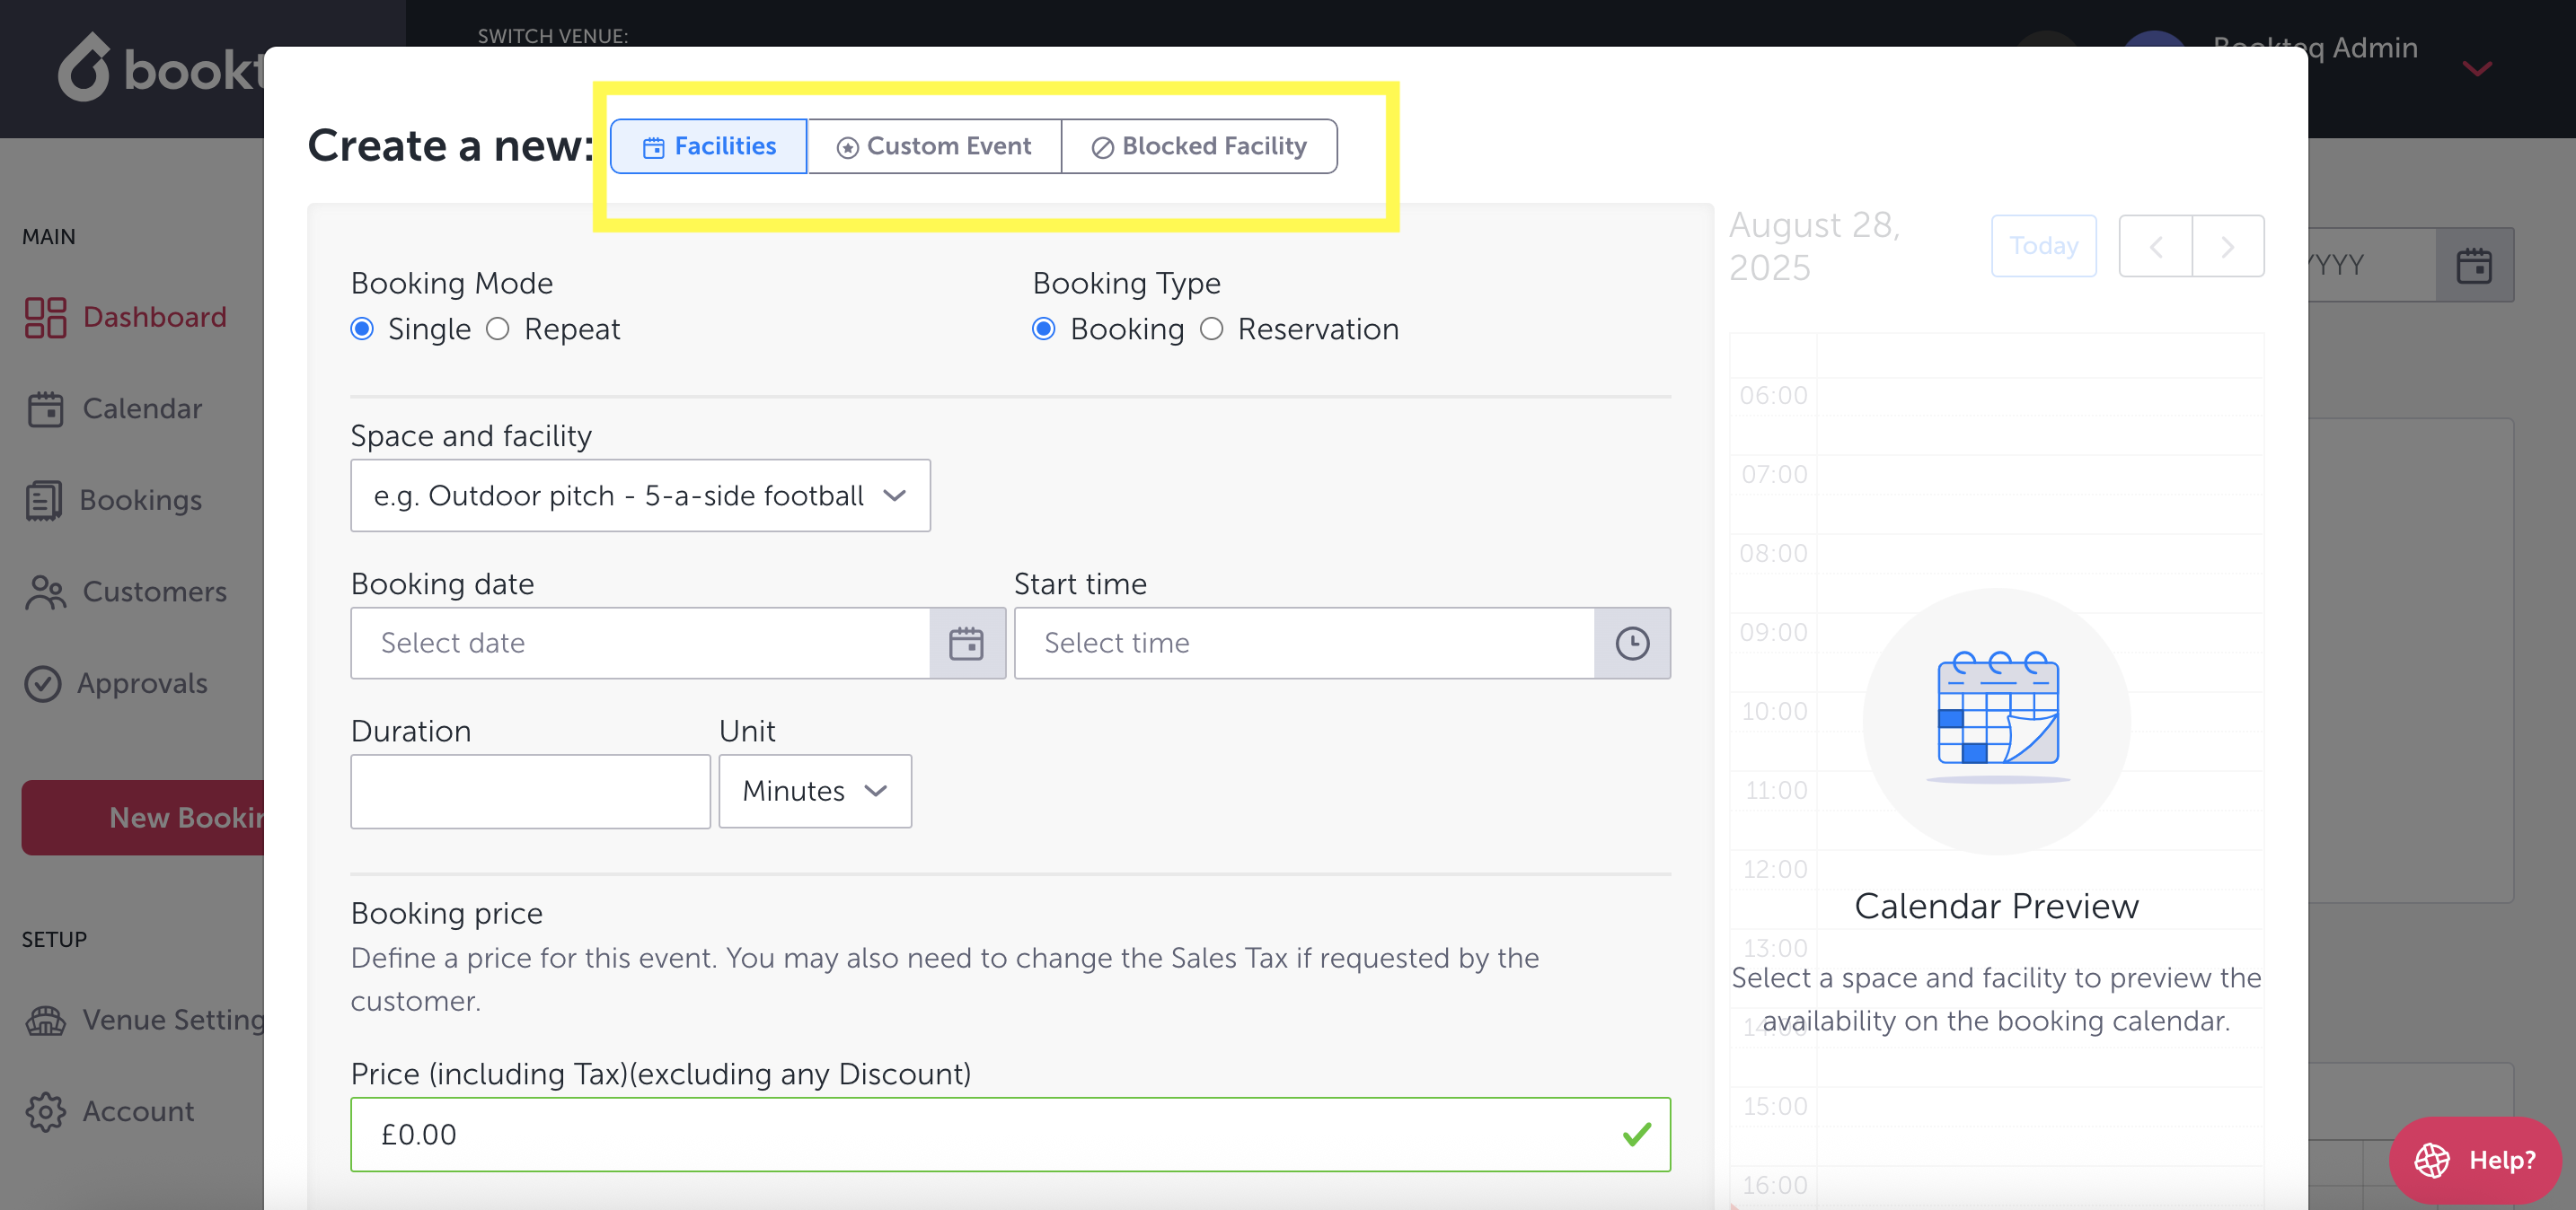Choose the Reservation booking type
Image resolution: width=2576 pixels, height=1210 pixels.
coord(1211,329)
